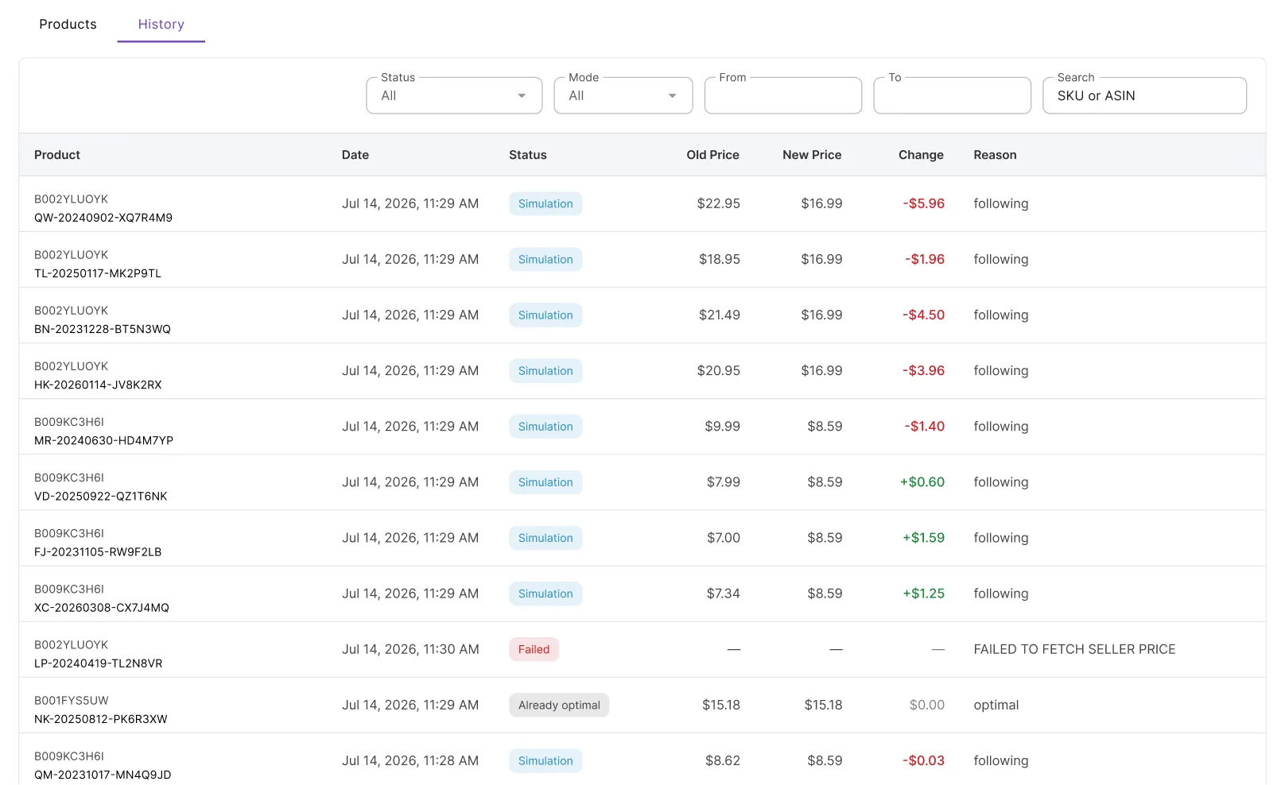Click the -$1.40 change value
This screenshot has width=1285, height=785.
coord(924,426)
